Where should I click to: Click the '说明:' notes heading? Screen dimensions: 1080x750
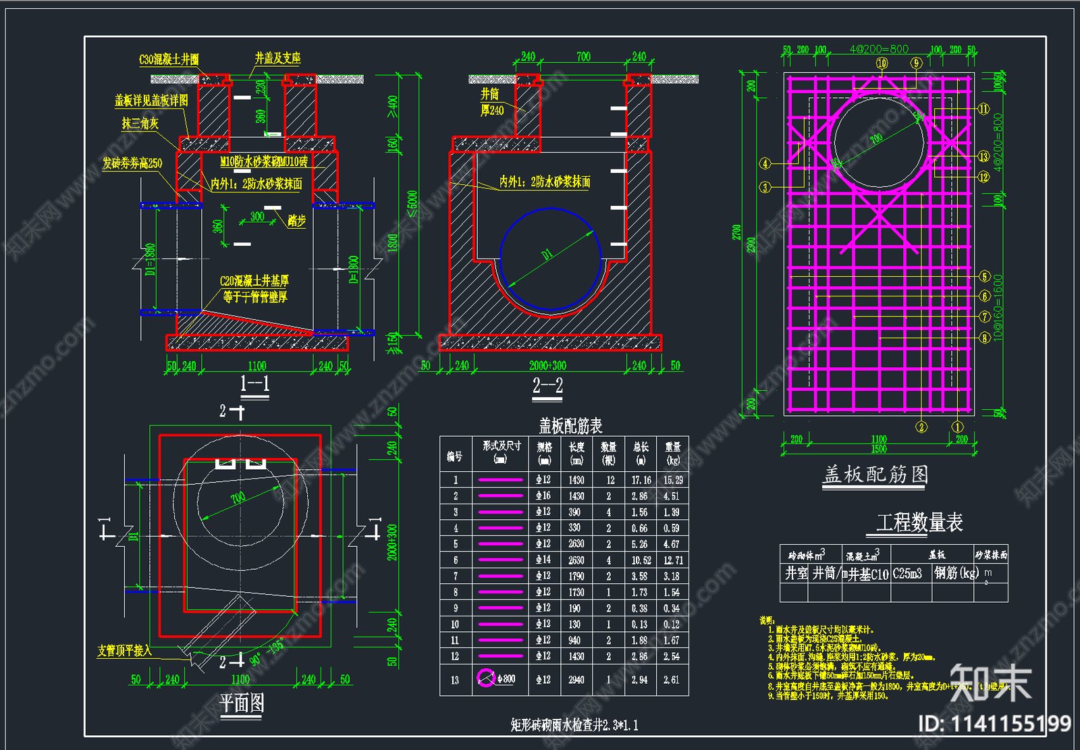[767, 620]
